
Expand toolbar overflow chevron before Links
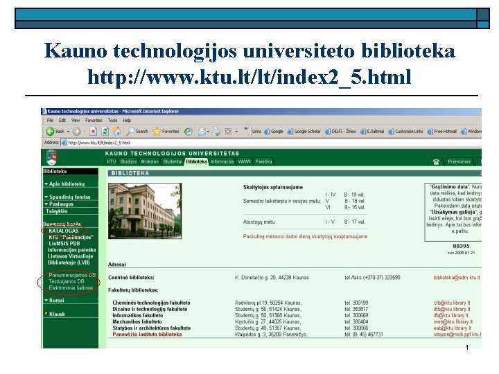coord(245,129)
